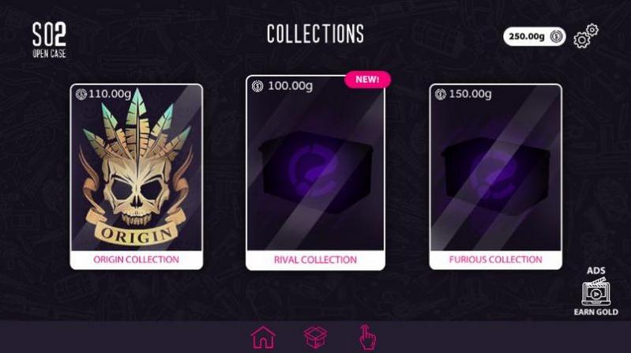
Task: Click the SO2 Open Case logo
Action: click(x=49, y=39)
